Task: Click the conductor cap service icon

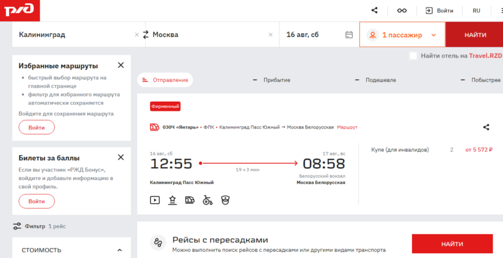Action: [225, 200]
